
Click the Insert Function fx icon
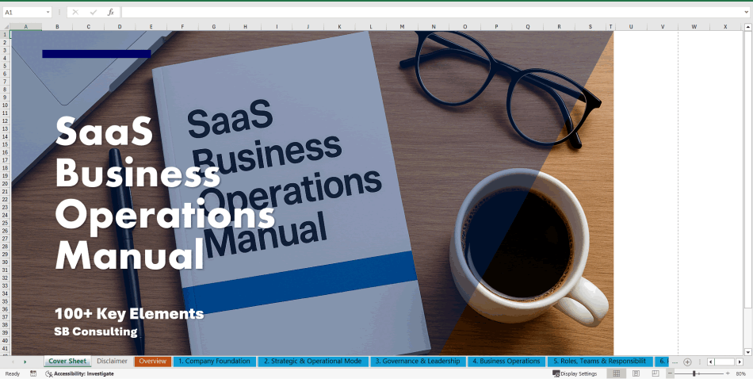[110, 12]
